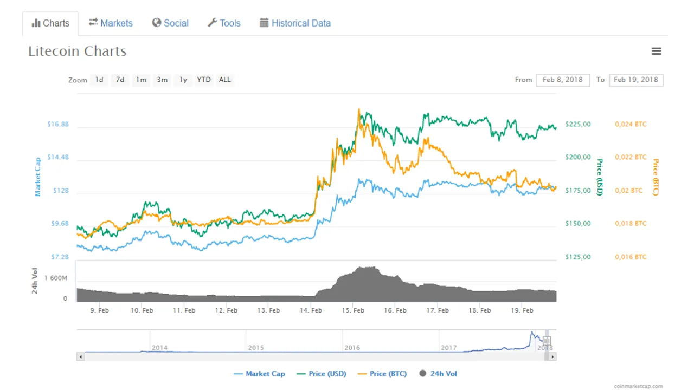The height and width of the screenshot is (390, 694).
Task: Switch to the Charts tab
Action: point(50,23)
